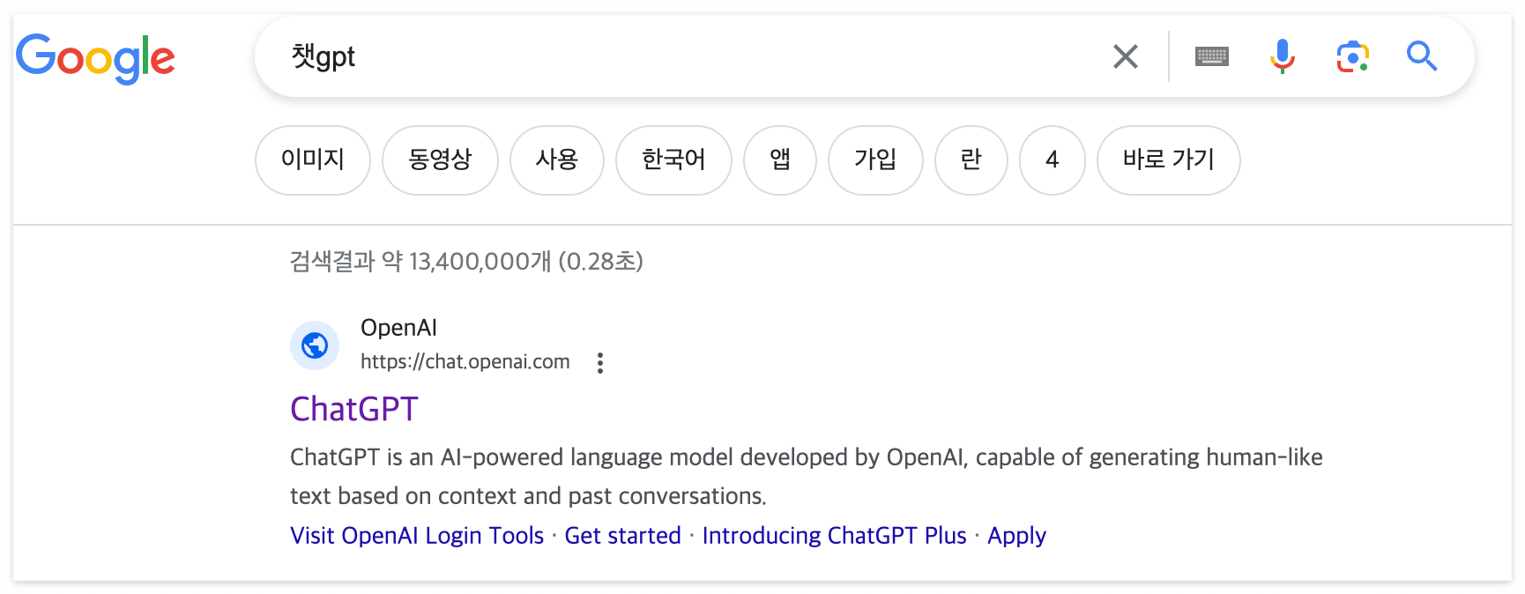Open the on-screen keyboard icon
The width and height of the screenshot is (1525, 594).
[x=1212, y=56]
